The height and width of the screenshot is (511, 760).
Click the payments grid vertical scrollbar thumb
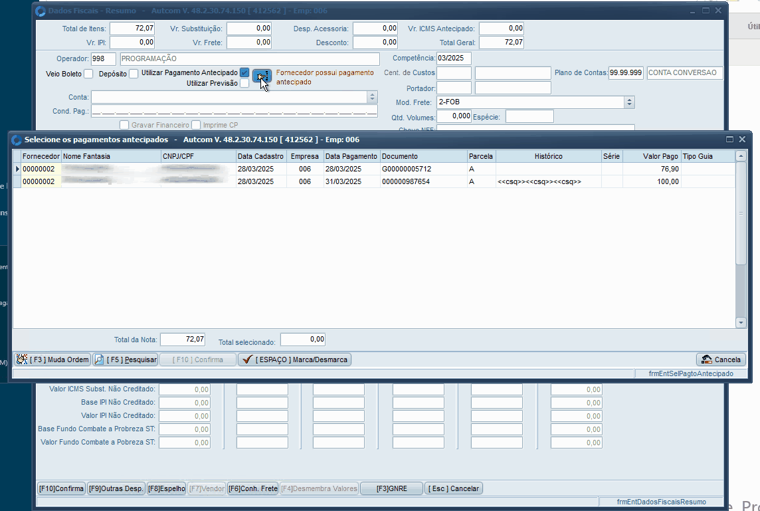741,213
